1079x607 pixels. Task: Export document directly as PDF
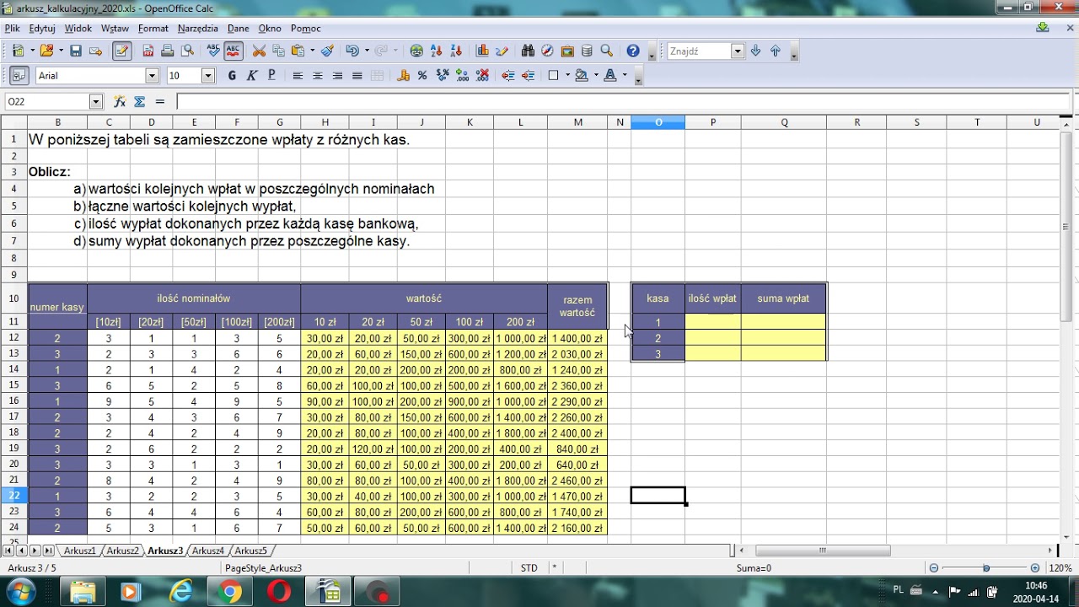(148, 51)
